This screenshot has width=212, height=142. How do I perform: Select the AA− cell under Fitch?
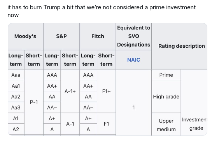click(88, 107)
